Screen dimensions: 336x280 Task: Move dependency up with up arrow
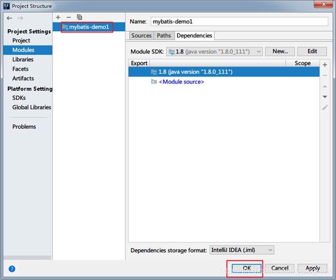tap(325, 86)
